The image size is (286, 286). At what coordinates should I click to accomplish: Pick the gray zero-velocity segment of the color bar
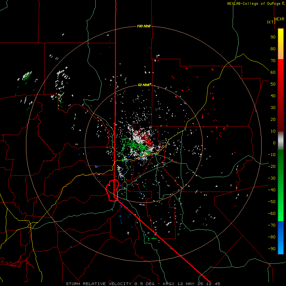(281, 141)
